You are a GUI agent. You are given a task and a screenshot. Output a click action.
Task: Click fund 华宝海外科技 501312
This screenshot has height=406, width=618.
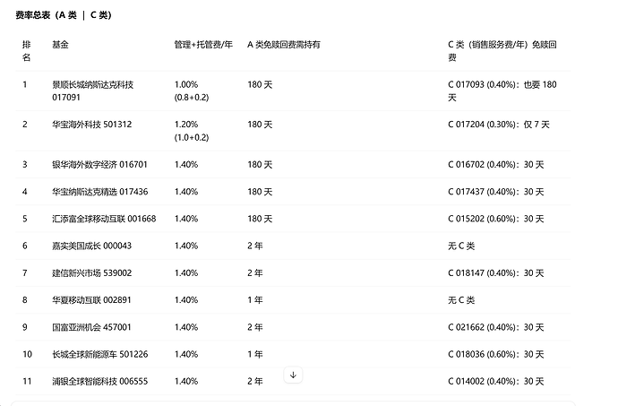(x=92, y=125)
